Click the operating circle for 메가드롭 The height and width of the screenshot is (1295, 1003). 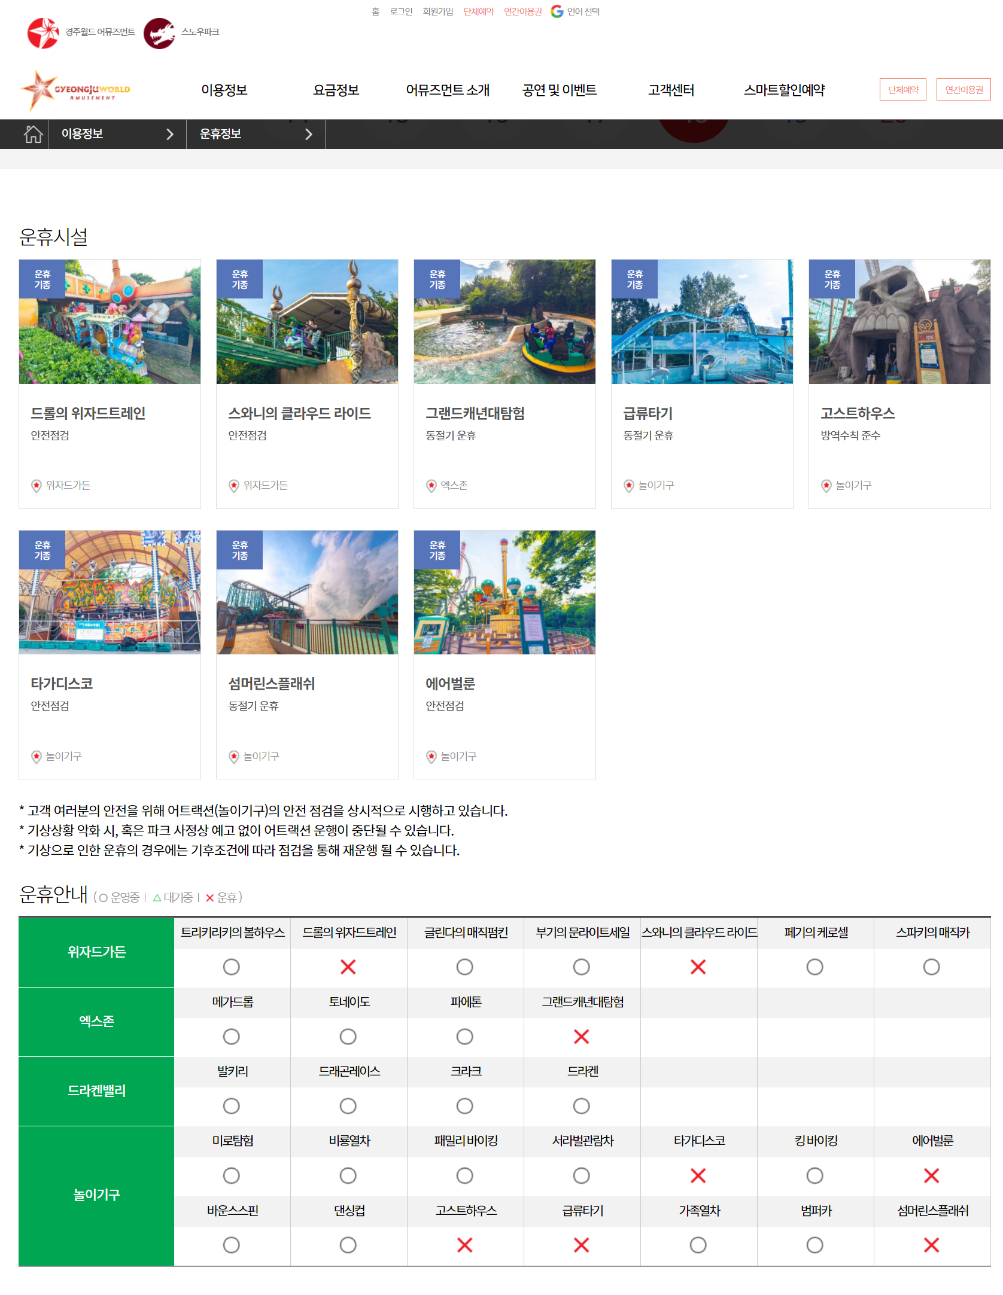[232, 1037]
